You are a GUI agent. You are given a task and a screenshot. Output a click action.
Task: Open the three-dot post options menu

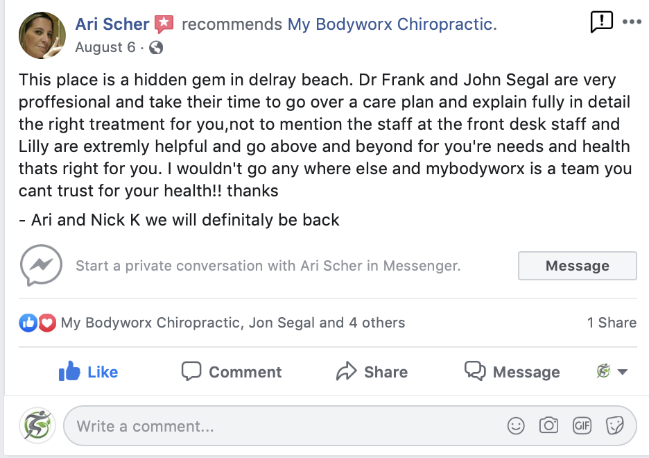tap(632, 22)
